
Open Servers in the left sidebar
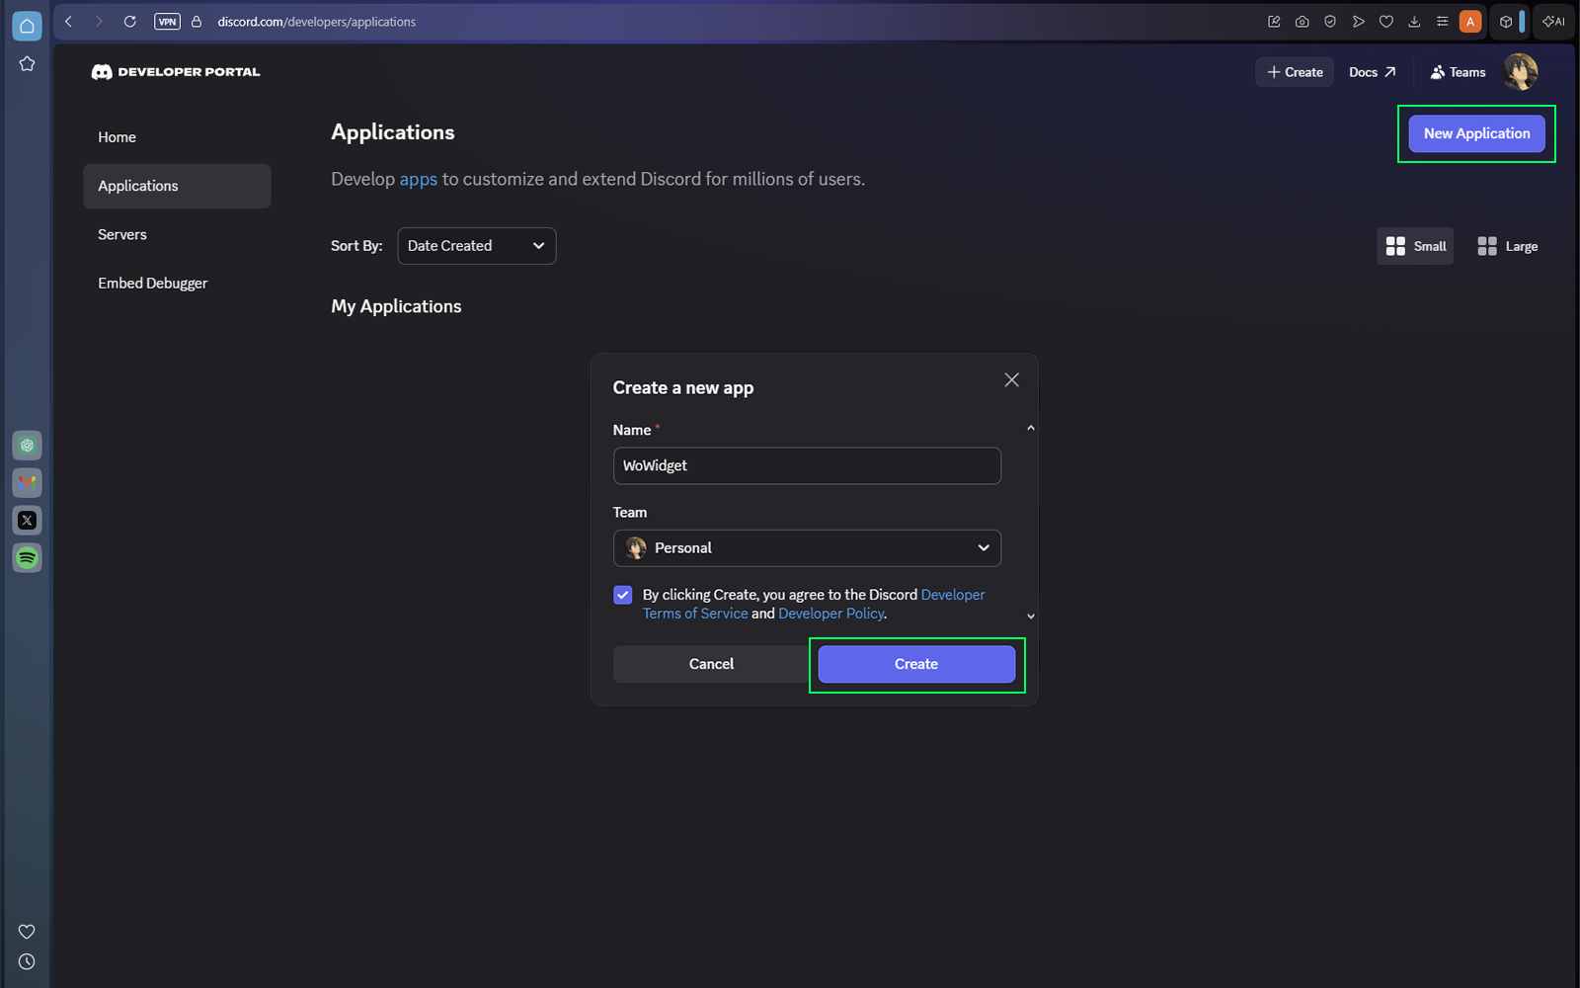pyautogui.click(x=177, y=234)
